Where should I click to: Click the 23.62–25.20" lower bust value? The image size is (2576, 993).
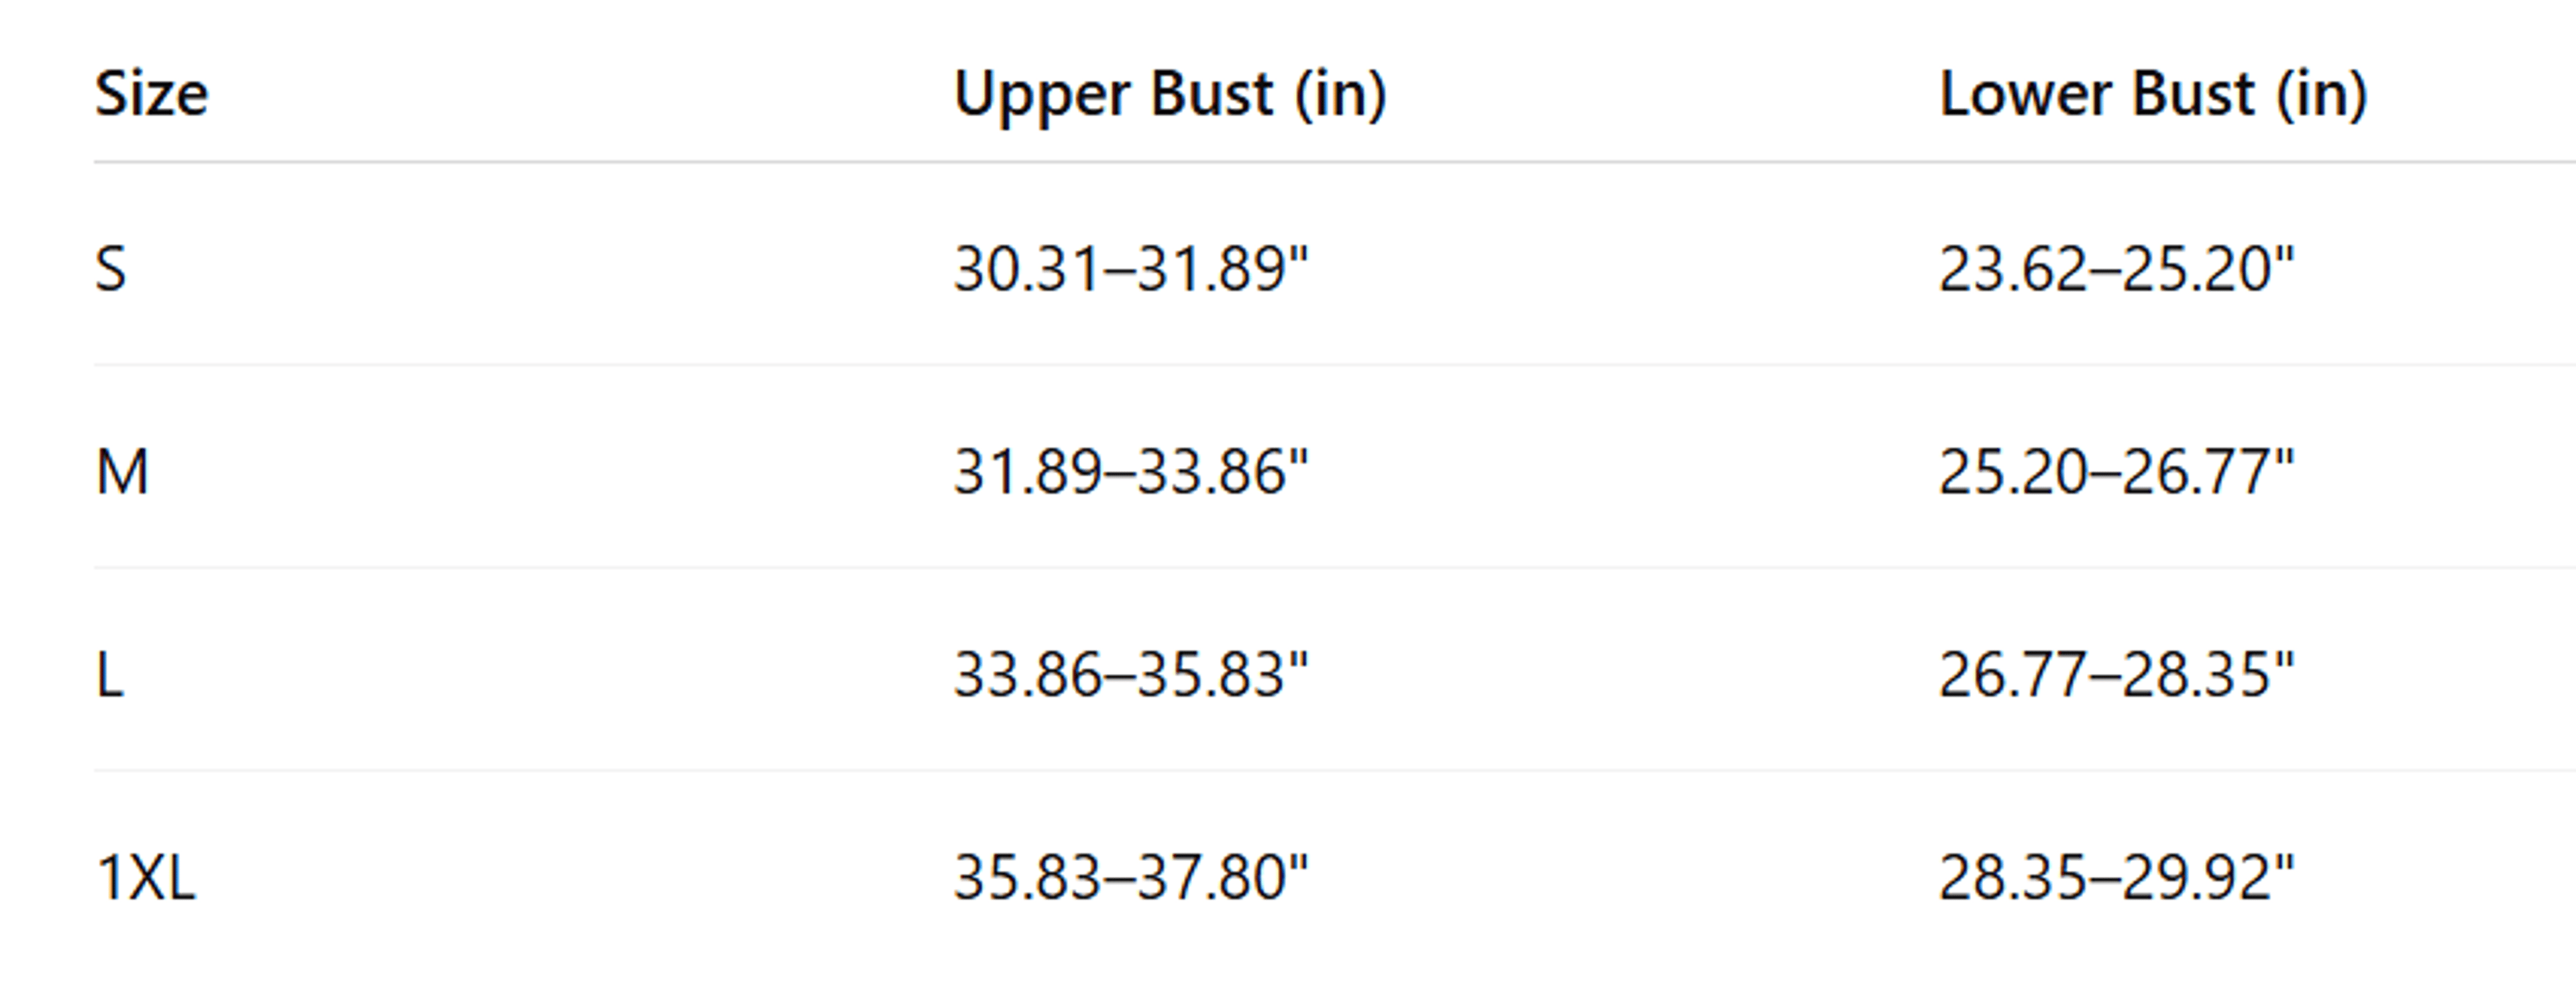point(2116,270)
